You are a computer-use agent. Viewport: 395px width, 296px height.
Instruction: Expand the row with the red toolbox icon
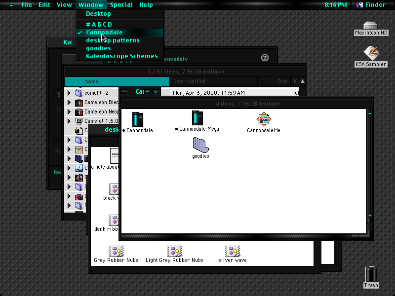pos(69,196)
